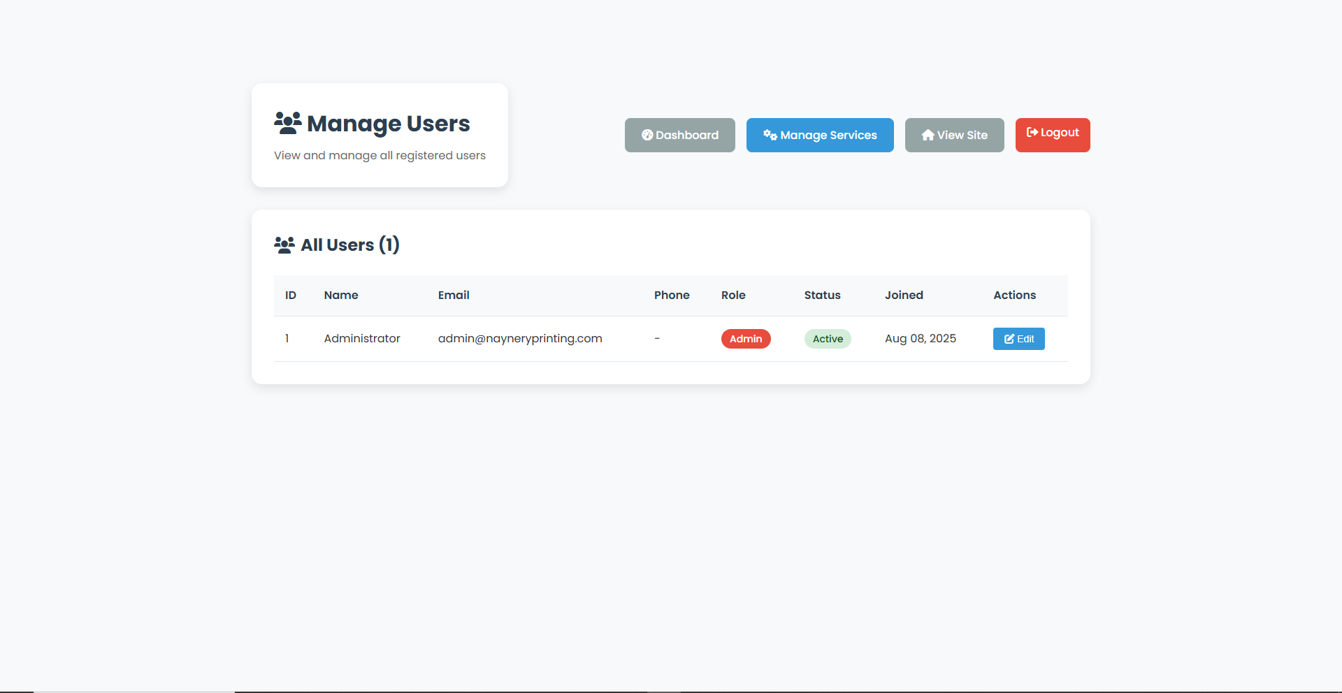Click the Status column header

[x=822, y=295]
